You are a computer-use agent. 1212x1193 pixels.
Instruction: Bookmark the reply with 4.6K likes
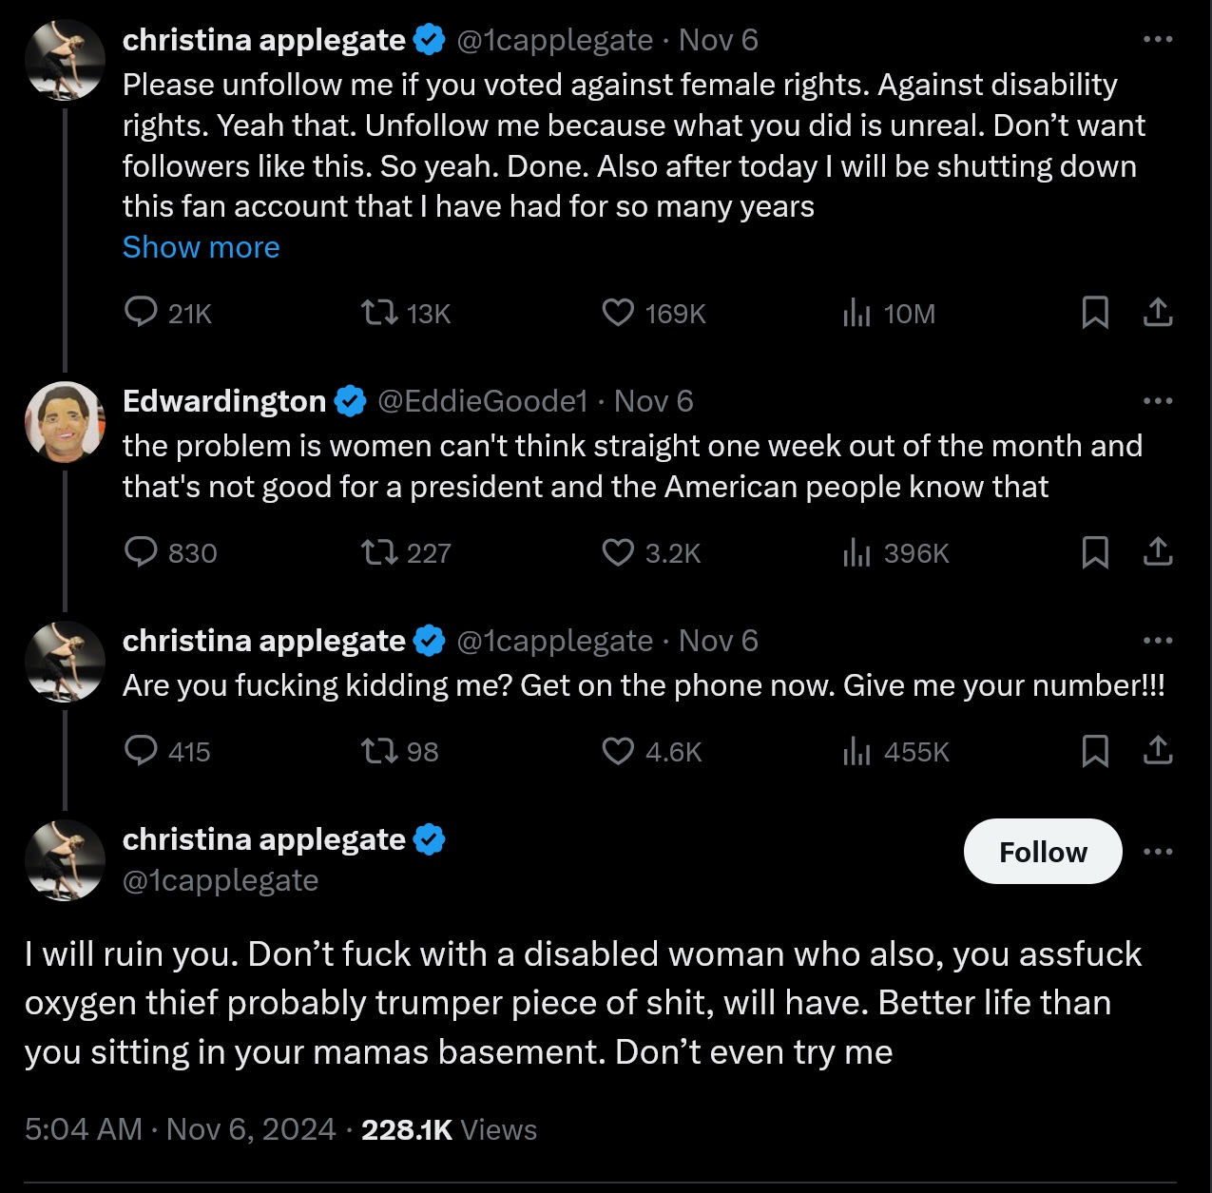click(1095, 751)
